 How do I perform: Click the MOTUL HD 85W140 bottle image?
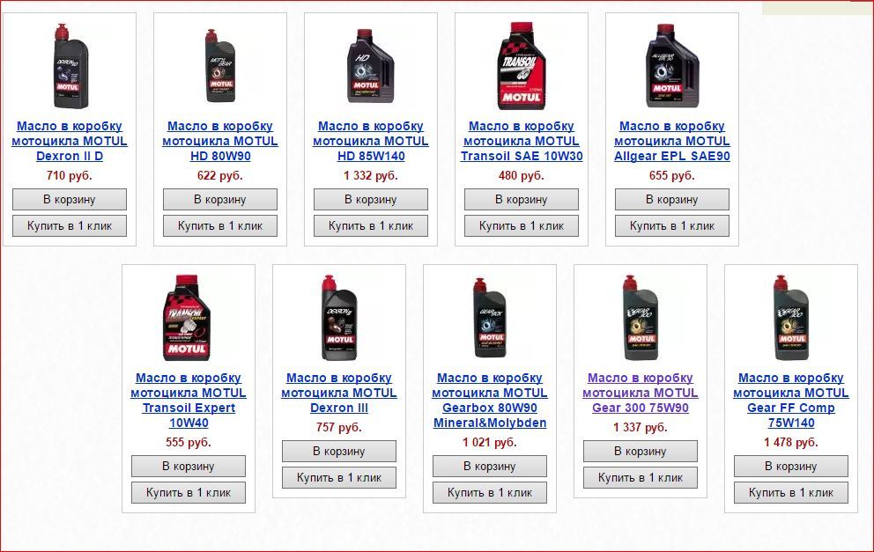click(371, 66)
